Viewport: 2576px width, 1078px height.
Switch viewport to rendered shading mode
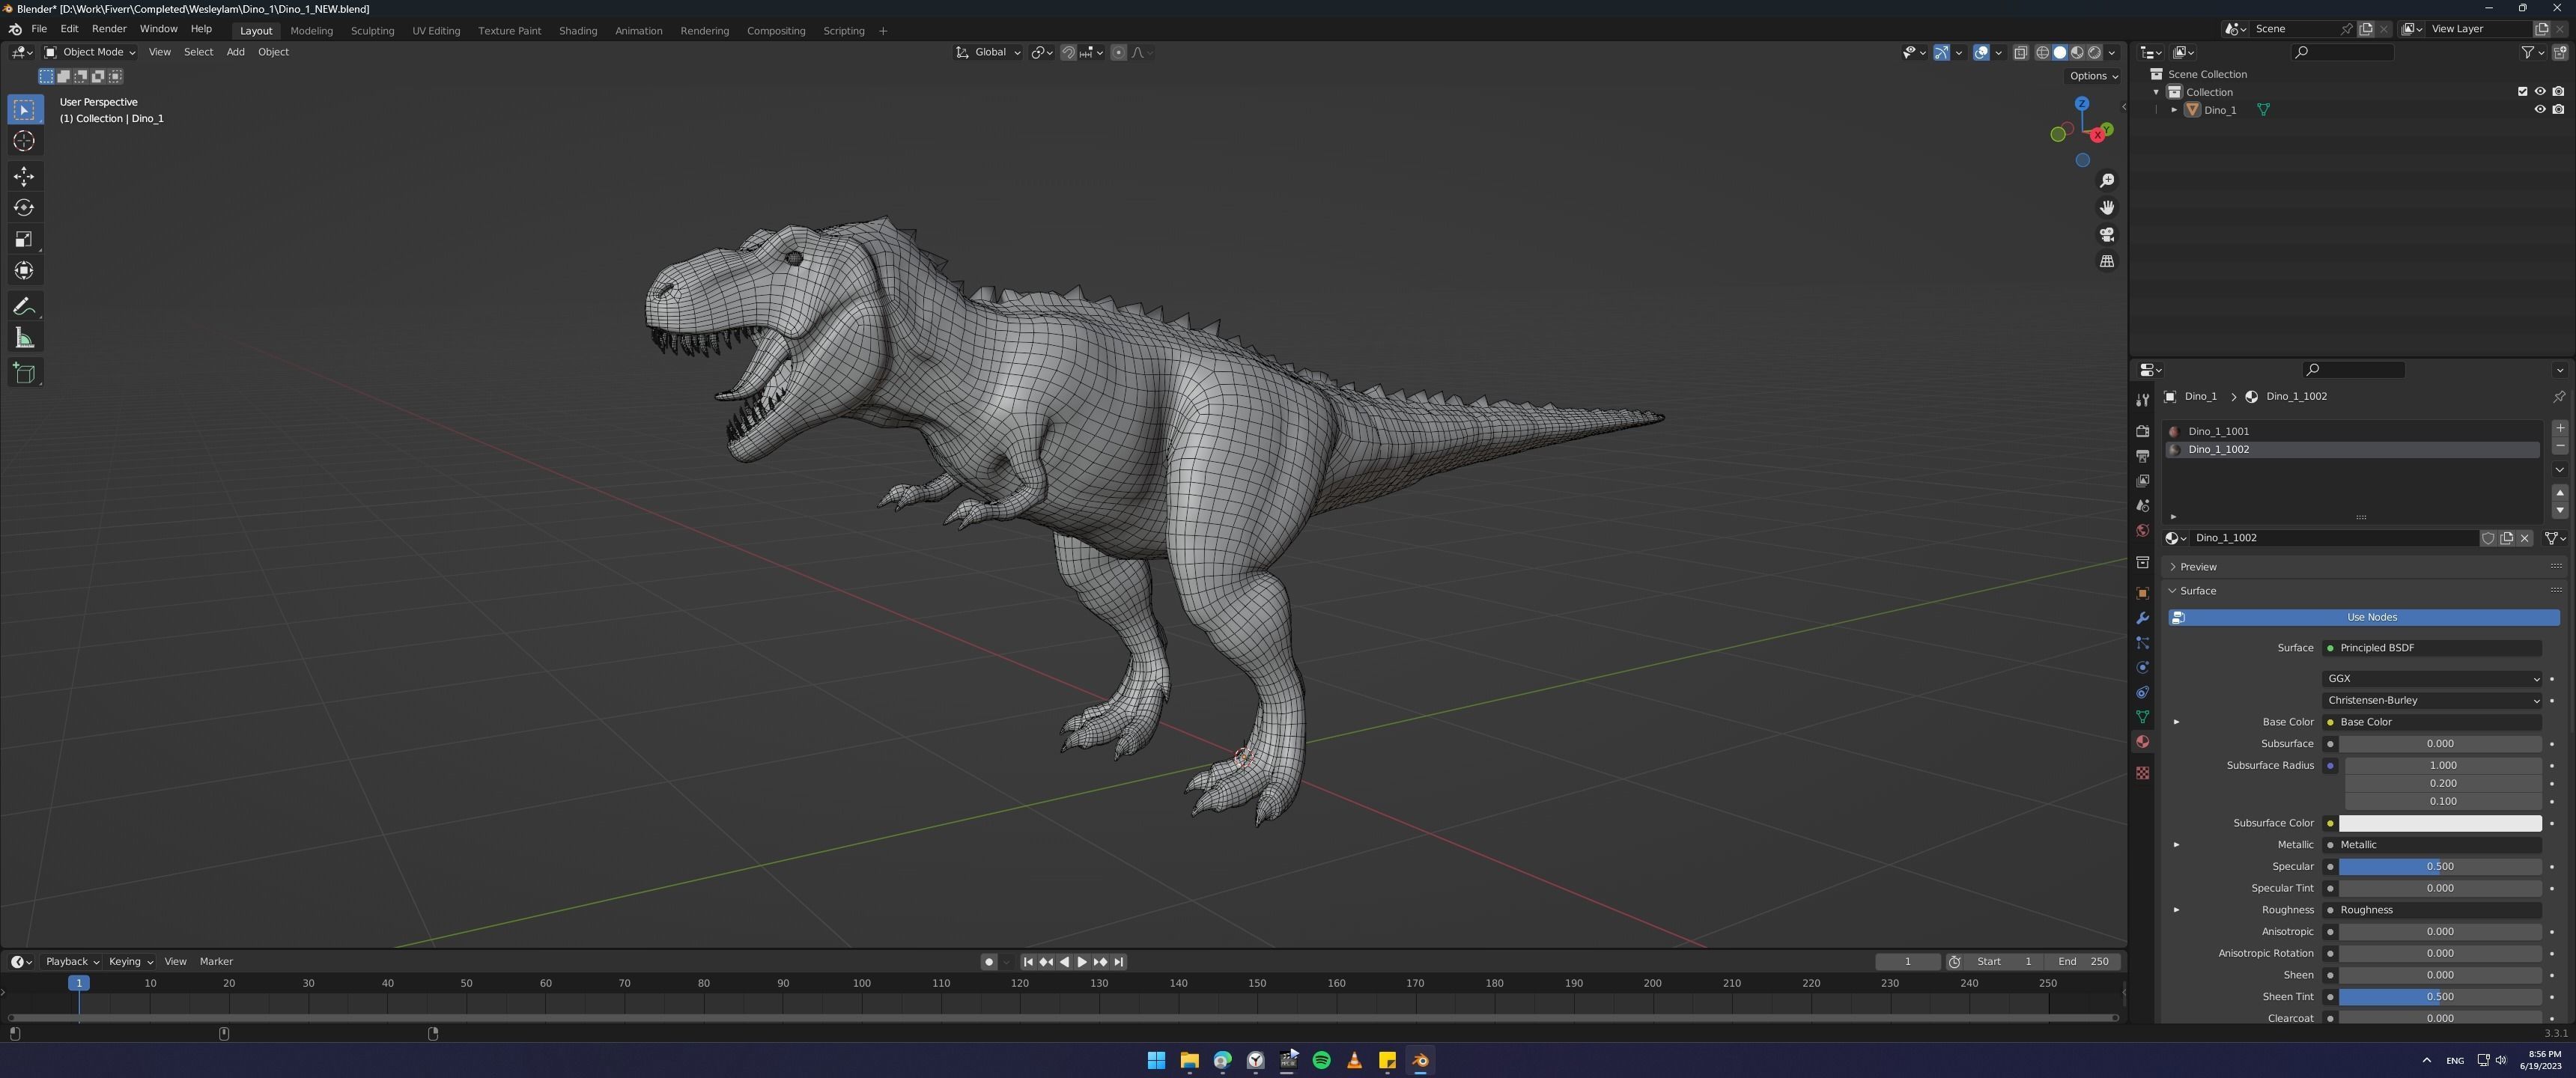click(x=2094, y=52)
